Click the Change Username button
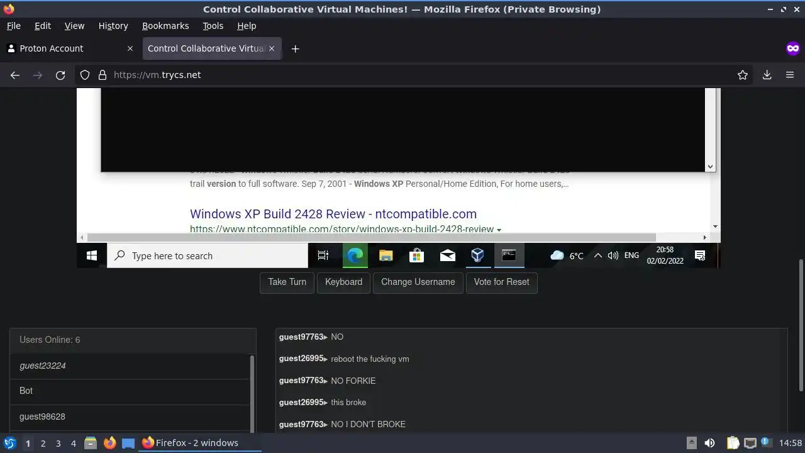This screenshot has width=805, height=453. click(418, 282)
